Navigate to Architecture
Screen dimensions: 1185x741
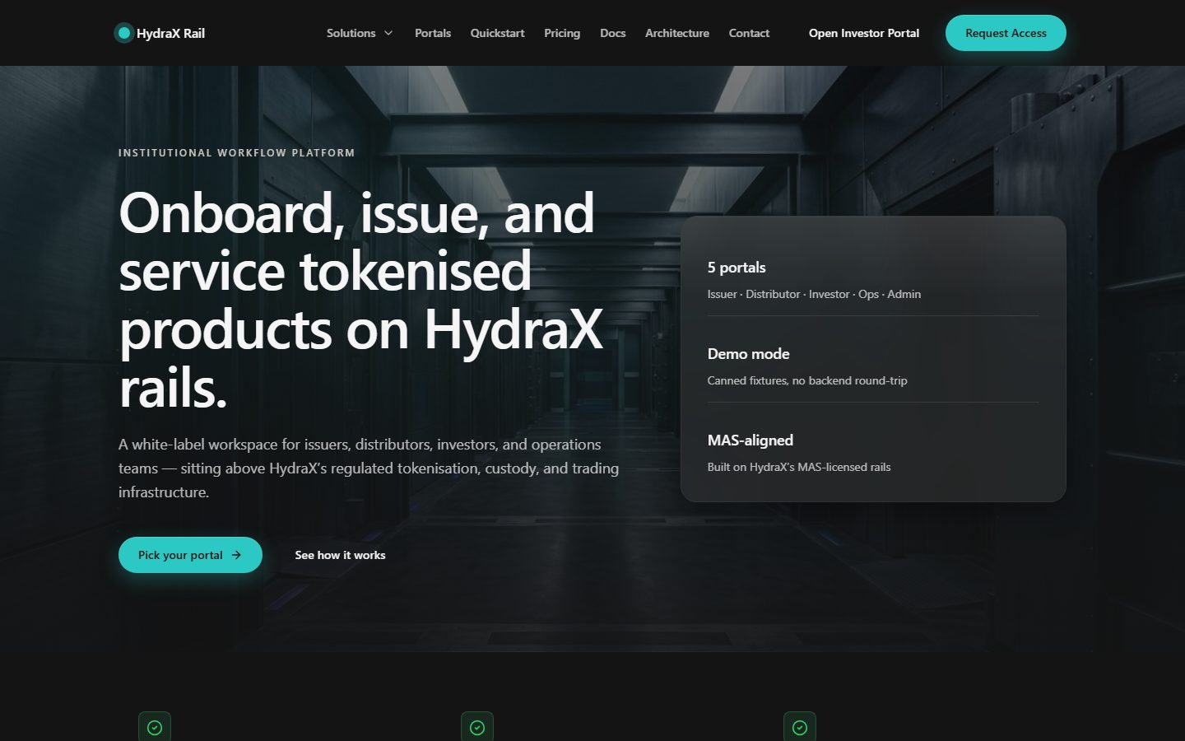(x=677, y=33)
